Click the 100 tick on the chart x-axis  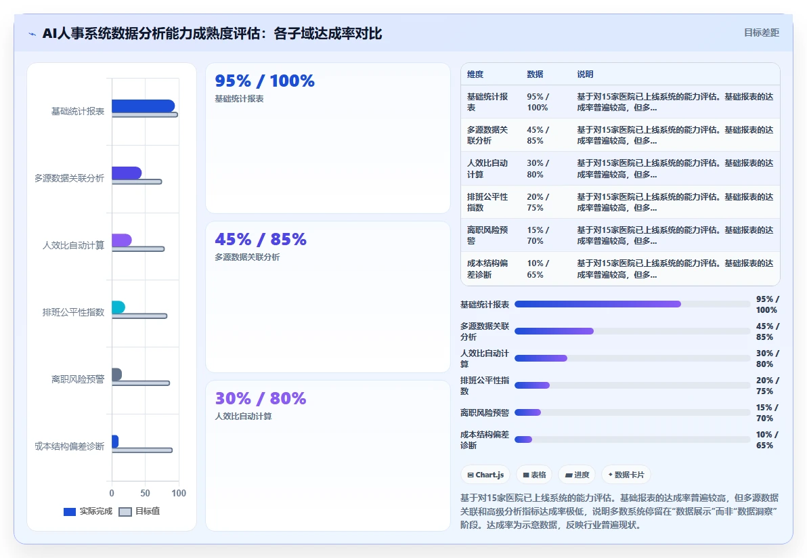(x=179, y=493)
